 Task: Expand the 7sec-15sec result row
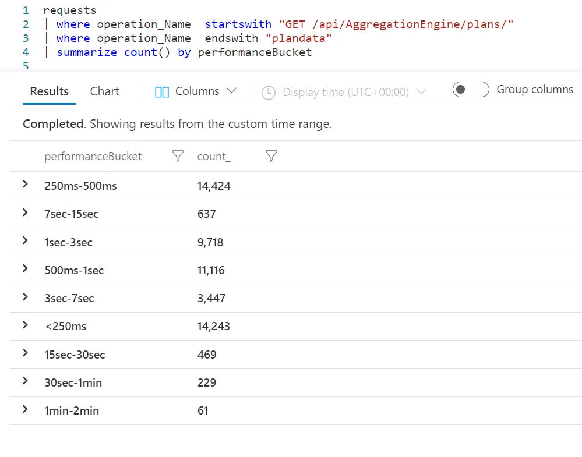click(25, 213)
